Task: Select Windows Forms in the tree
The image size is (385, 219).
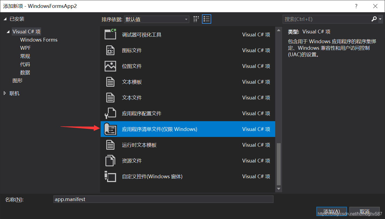Action: [x=39, y=40]
